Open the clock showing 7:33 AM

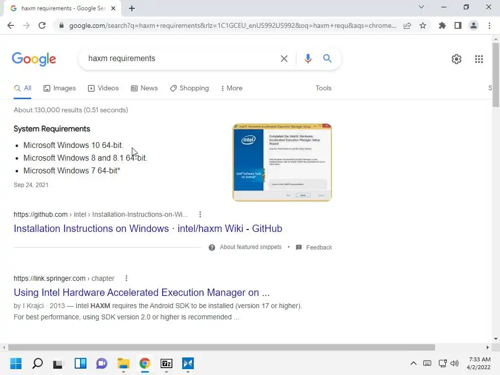pos(479,363)
